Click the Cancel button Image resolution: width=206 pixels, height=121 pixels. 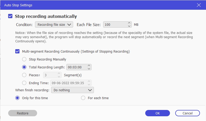tap(188, 113)
